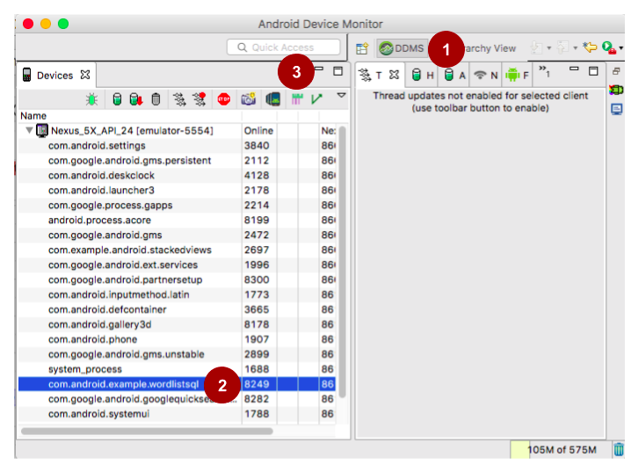Viewport: 631px width, 465px height.
Task: Open the File Explorer (F) tab
Action: [x=517, y=75]
